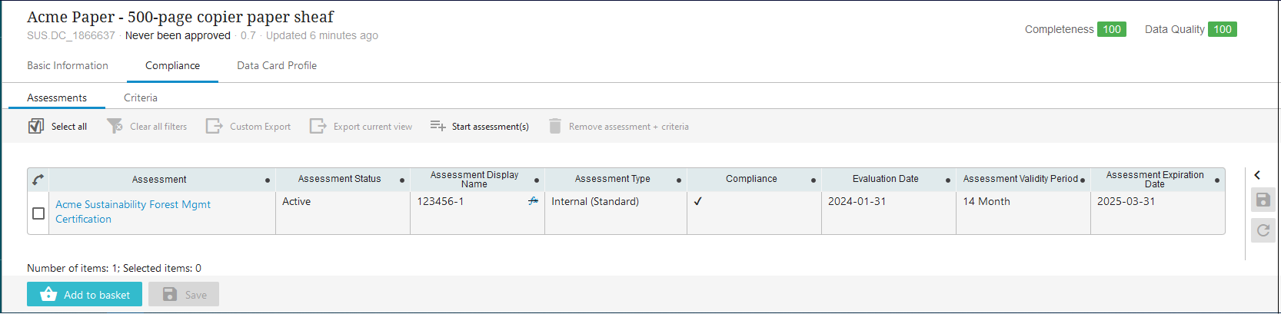Screen dimensions: 1281x314
Task: Open the Assessment column filter dot
Action: [x=268, y=180]
